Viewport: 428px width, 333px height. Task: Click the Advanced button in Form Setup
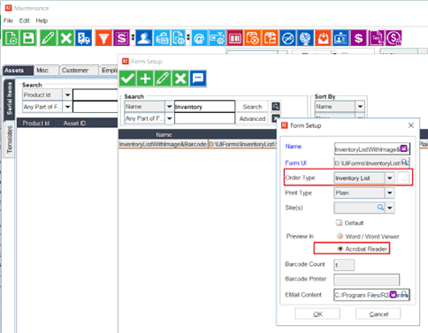tap(252, 118)
